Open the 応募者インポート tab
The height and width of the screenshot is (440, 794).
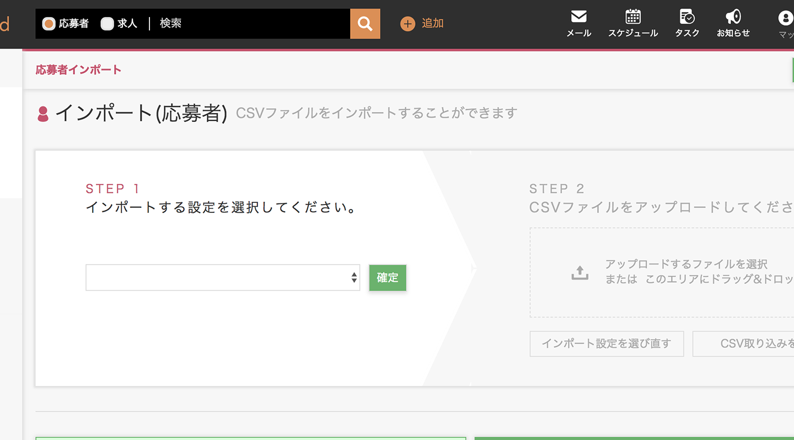click(78, 70)
